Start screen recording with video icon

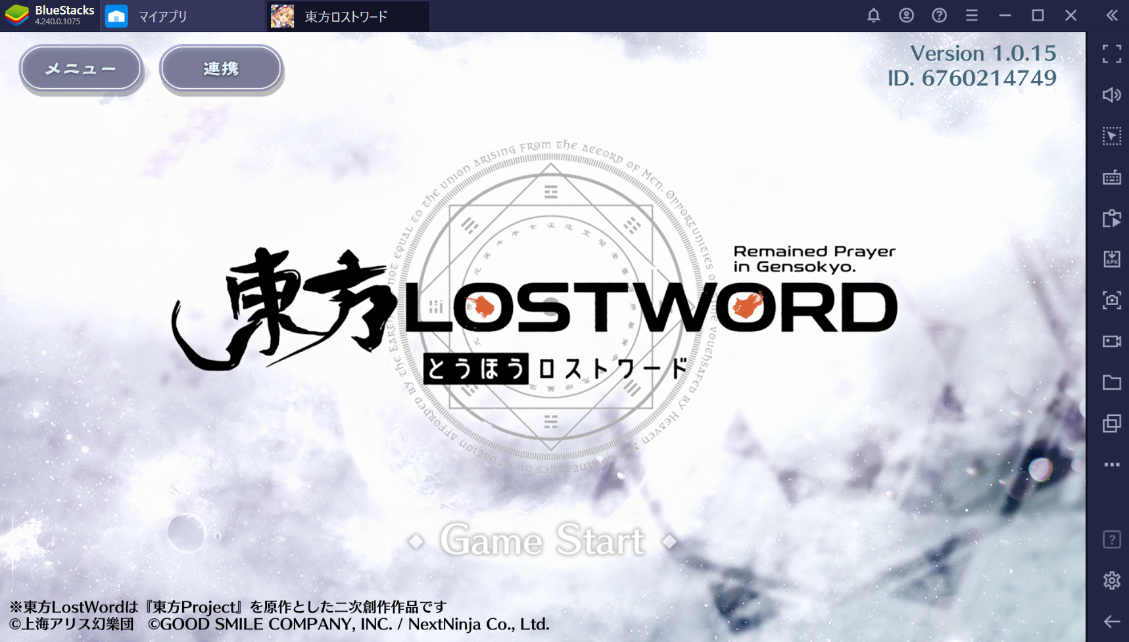pos(1112,341)
